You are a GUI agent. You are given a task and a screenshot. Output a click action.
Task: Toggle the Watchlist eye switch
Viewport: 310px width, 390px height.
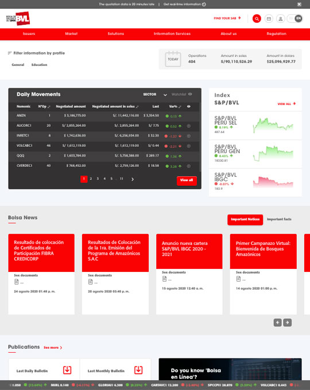click(x=190, y=94)
